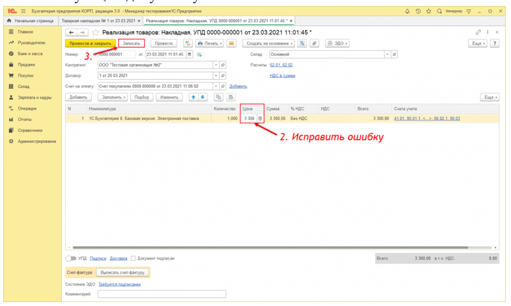
Task: Toggle the УПД switch
Action: (x=70, y=258)
